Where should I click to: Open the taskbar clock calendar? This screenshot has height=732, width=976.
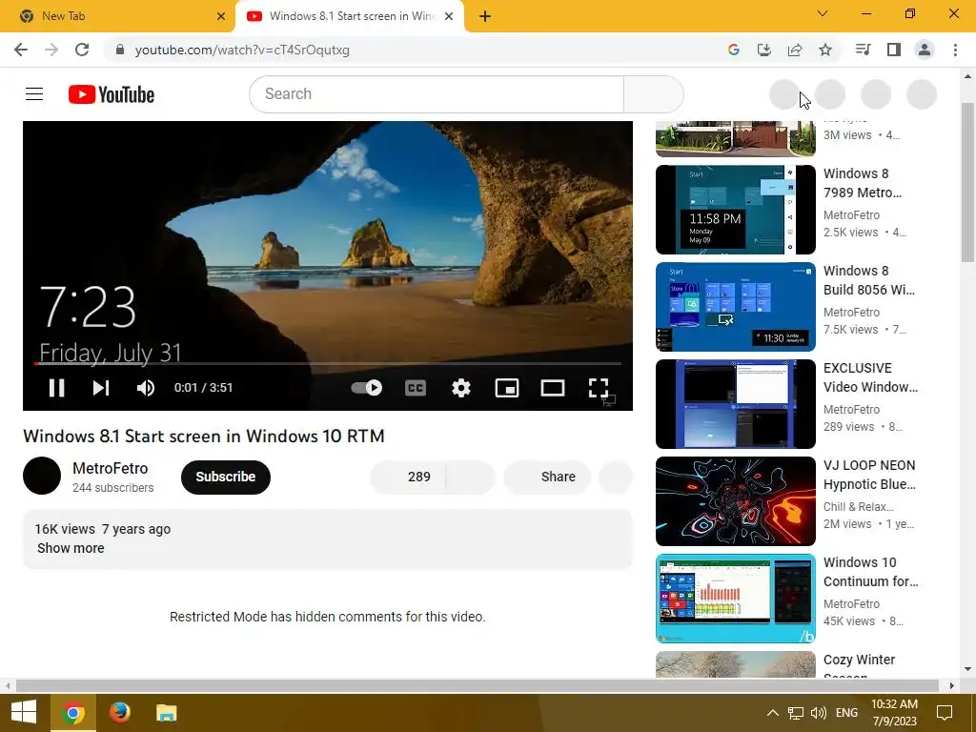894,713
